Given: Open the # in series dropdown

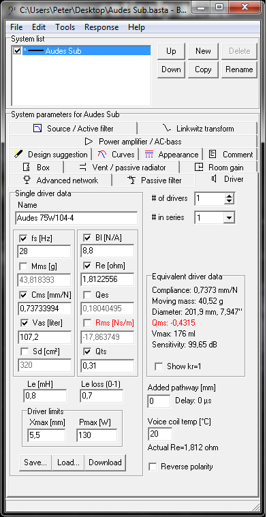Looking at the screenshot, I should 230,217.
